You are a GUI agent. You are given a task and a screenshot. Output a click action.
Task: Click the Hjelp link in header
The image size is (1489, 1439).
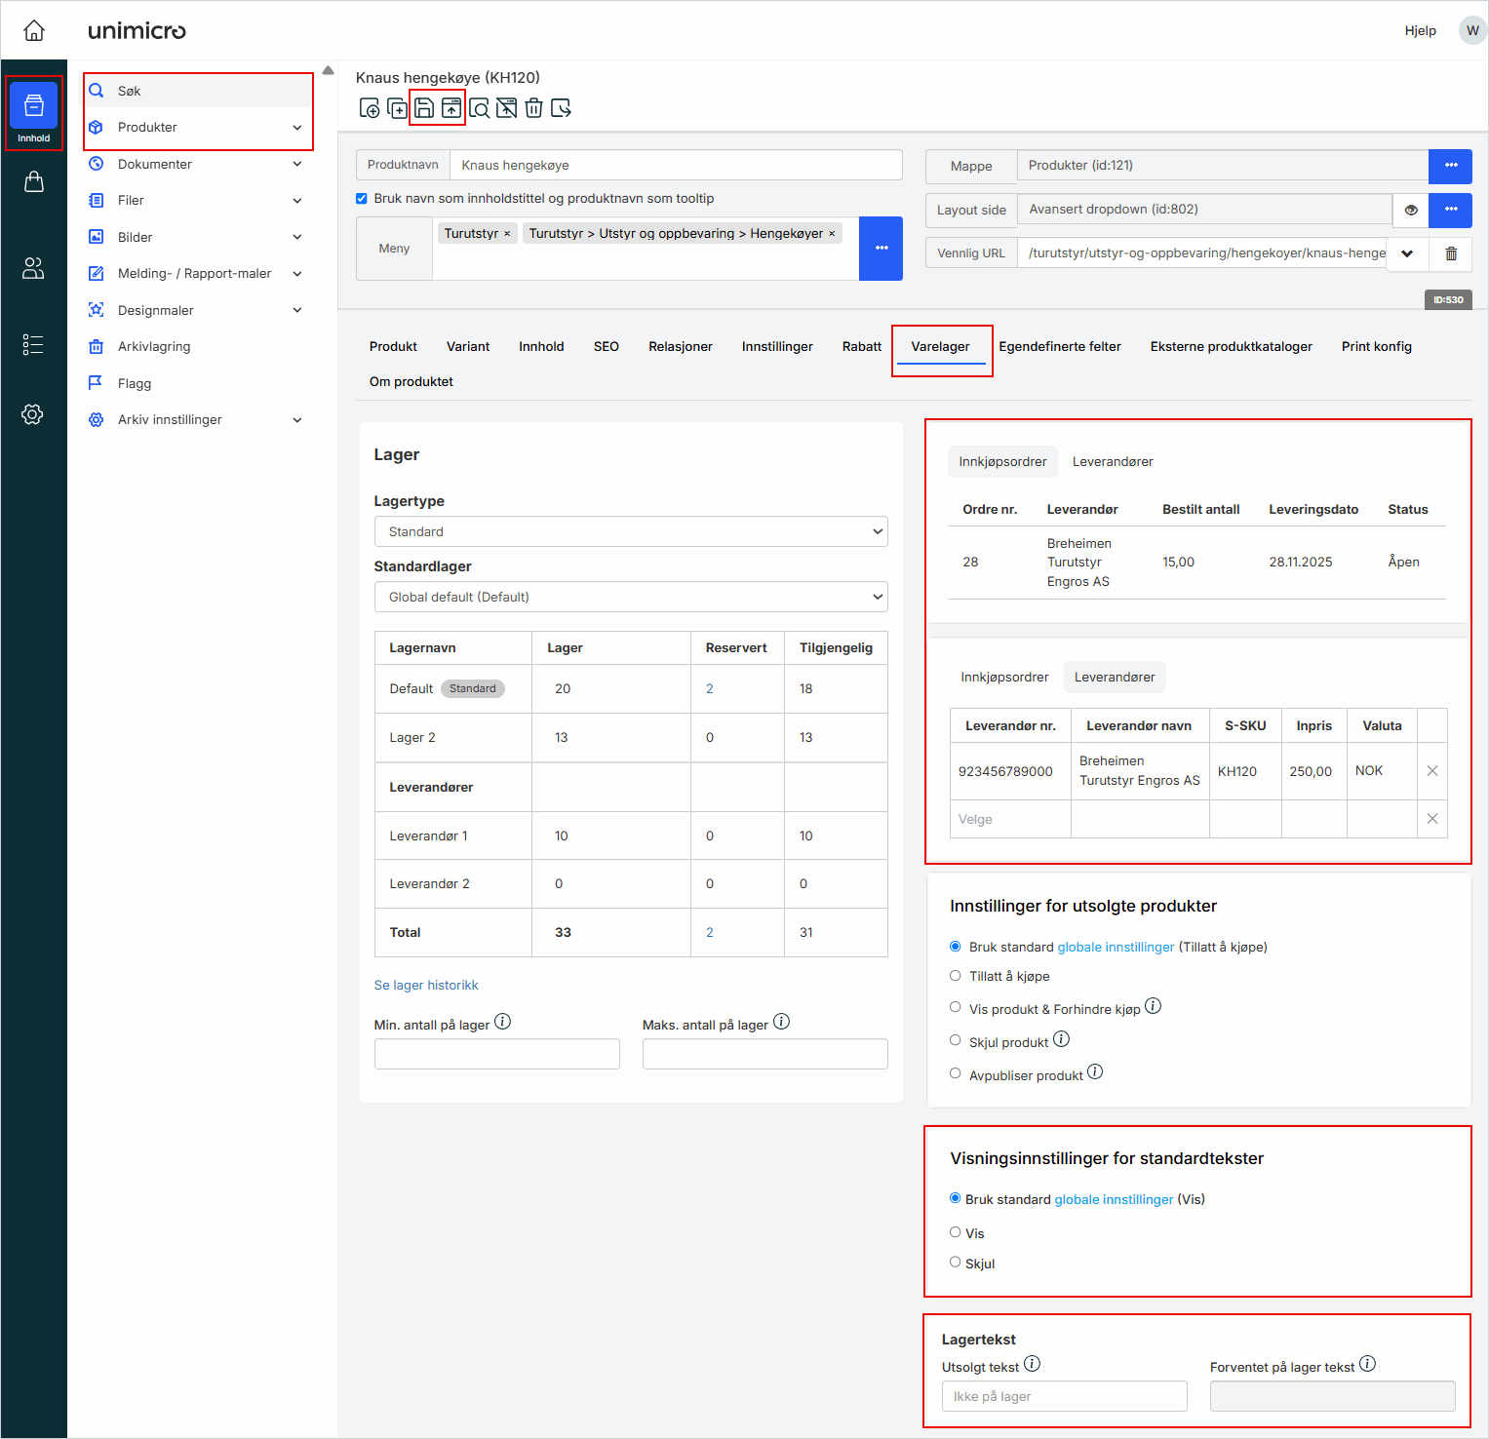pos(1420,31)
